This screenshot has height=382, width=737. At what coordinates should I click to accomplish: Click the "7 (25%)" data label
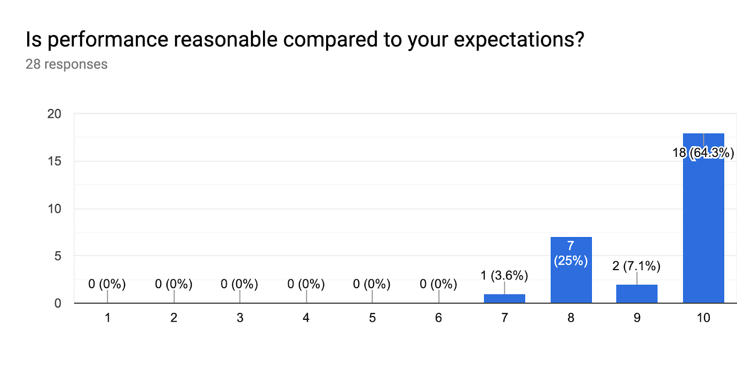(571, 254)
